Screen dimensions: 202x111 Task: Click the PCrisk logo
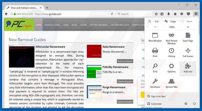(19, 25)
